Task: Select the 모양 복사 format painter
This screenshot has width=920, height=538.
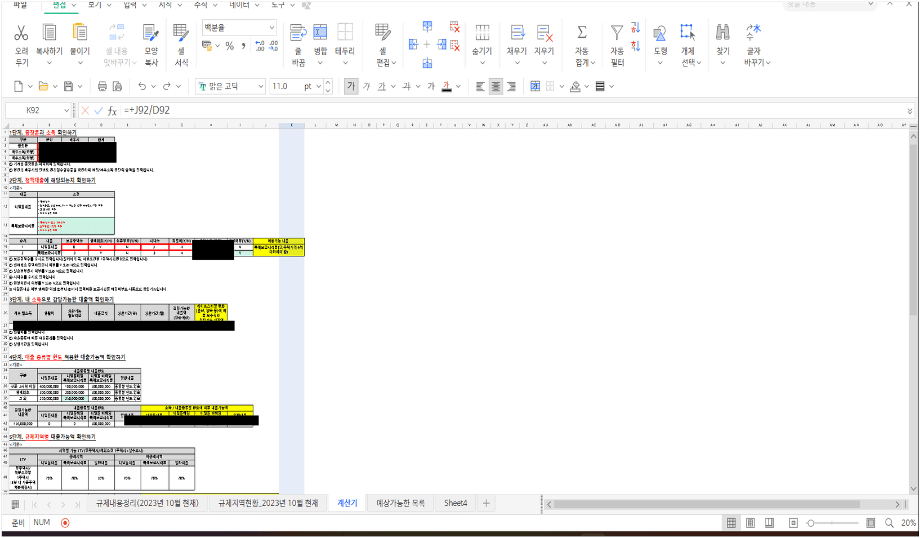Action: tap(150, 33)
